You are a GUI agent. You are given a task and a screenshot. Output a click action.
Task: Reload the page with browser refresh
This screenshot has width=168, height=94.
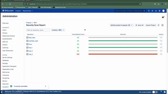click(x=10, y=4)
